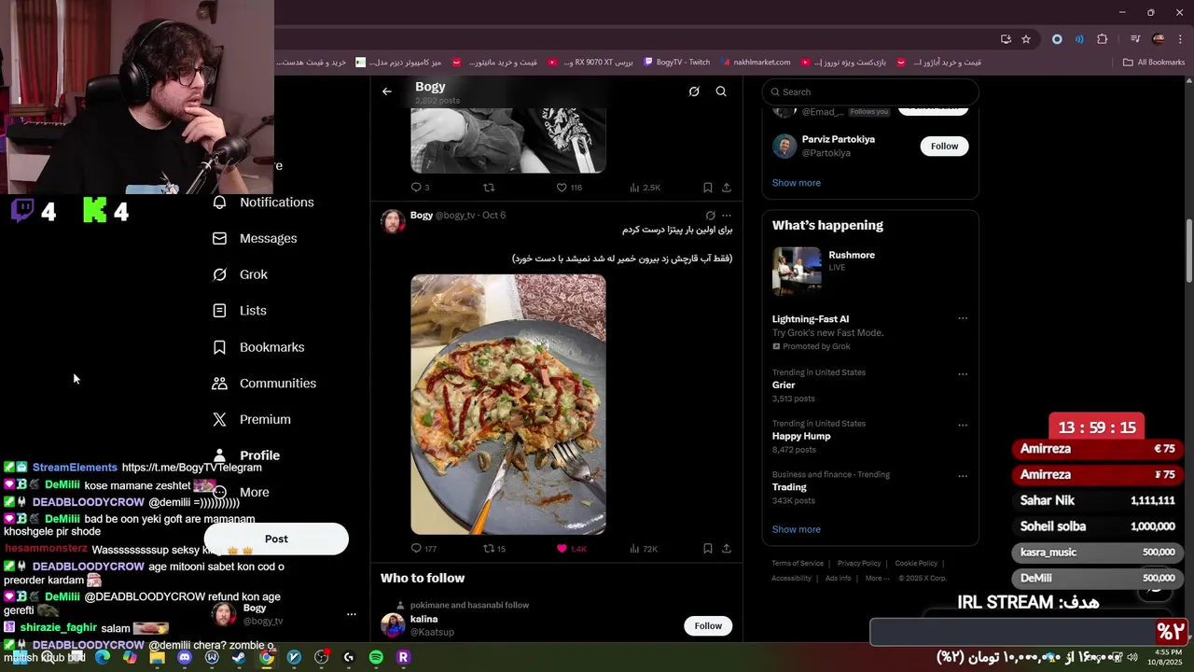Open Notifications in X sidebar
The width and height of the screenshot is (1194, 672).
pos(263,203)
